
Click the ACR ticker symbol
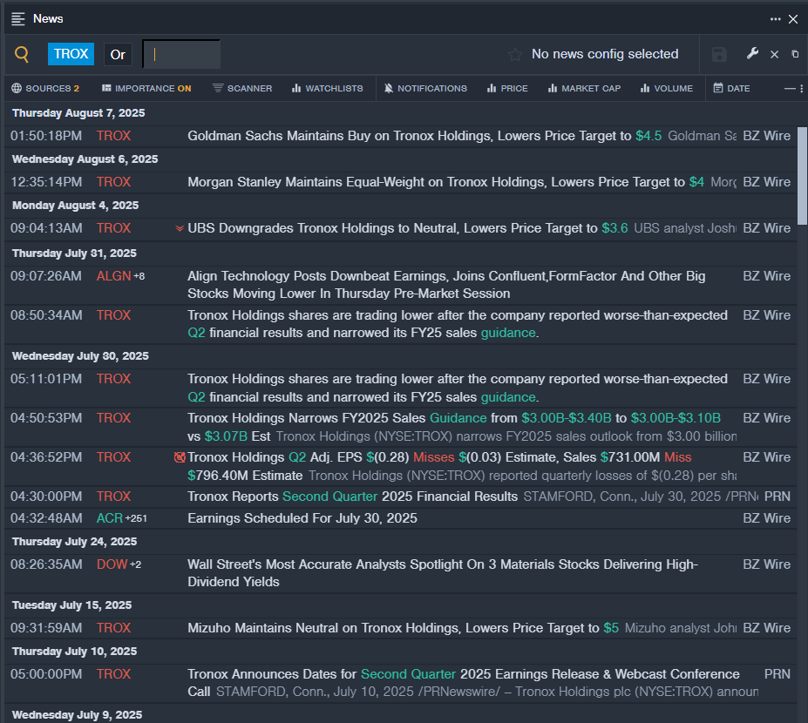coord(110,518)
